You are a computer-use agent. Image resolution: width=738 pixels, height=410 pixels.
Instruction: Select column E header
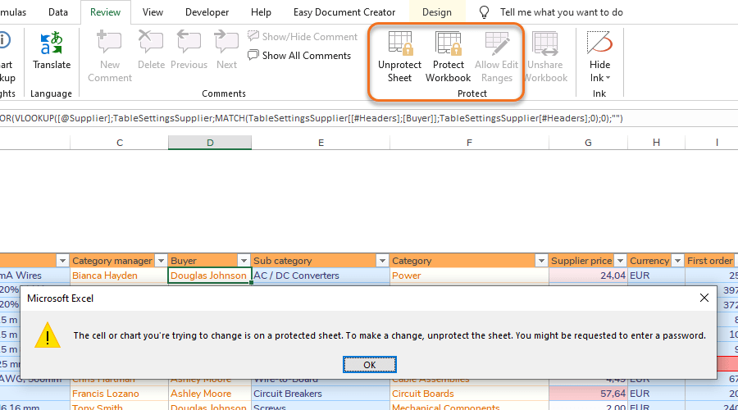click(321, 143)
